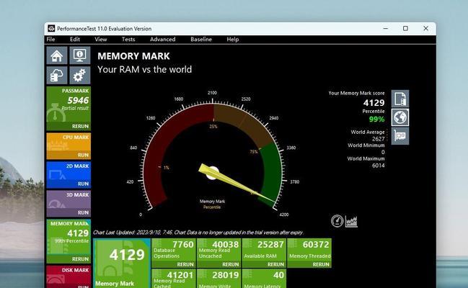Click the large 4129 Memory Mark tile
The image size is (468, 288).
pyautogui.click(x=122, y=264)
